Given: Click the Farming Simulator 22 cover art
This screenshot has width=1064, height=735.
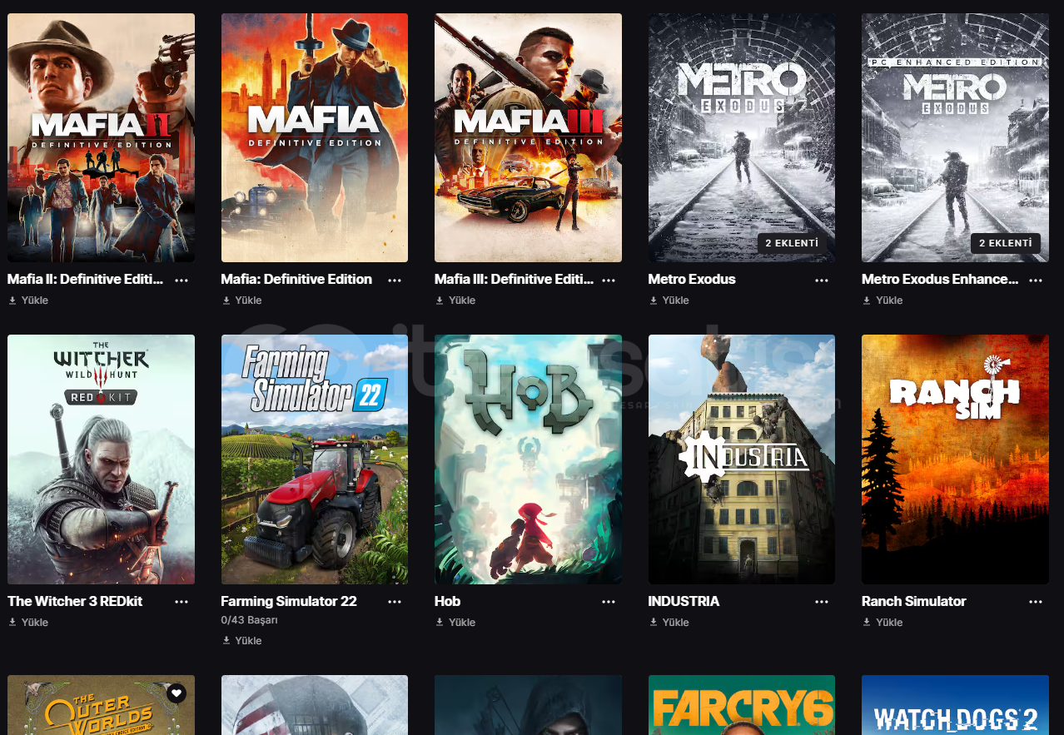Looking at the screenshot, I should tap(315, 459).
